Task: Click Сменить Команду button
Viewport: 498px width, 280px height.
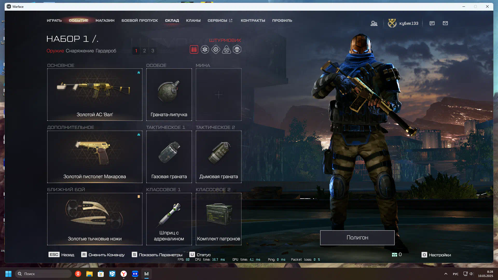Action: pyautogui.click(x=103, y=255)
